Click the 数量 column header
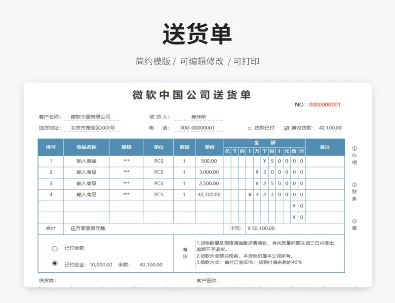Viewport: 395px width, 303px height. (185, 147)
